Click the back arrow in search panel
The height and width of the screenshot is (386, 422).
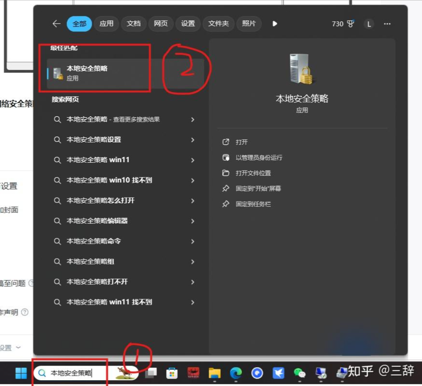pos(57,24)
